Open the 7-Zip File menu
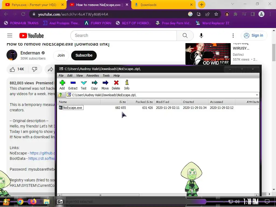The image size is (276, 207). click(x=61, y=75)
